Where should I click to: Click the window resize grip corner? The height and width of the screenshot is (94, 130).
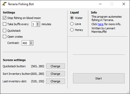coord(128,92)
